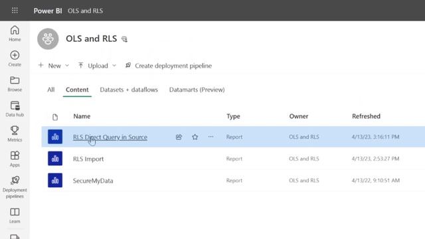Click owner cell in SecureMyData row
The width and height of the screenshot is (425, 239).
(x=304, y=181)
